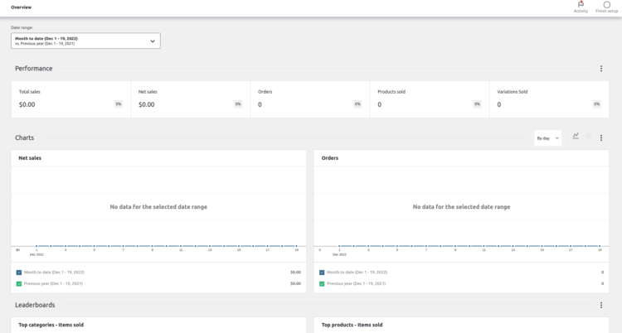Open the Date range dropdown
The image size is (622, 333).
tap(85, 41)
